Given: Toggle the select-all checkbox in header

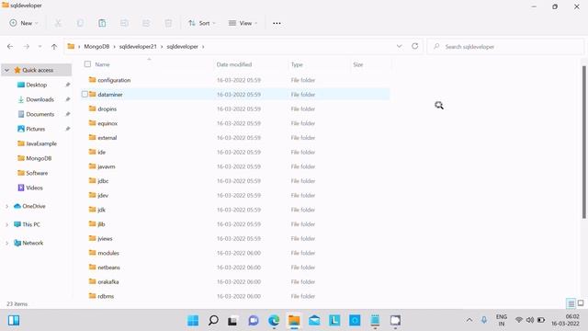Looking at the screenshot, I should pyautogui.click(x=87, y=64).
